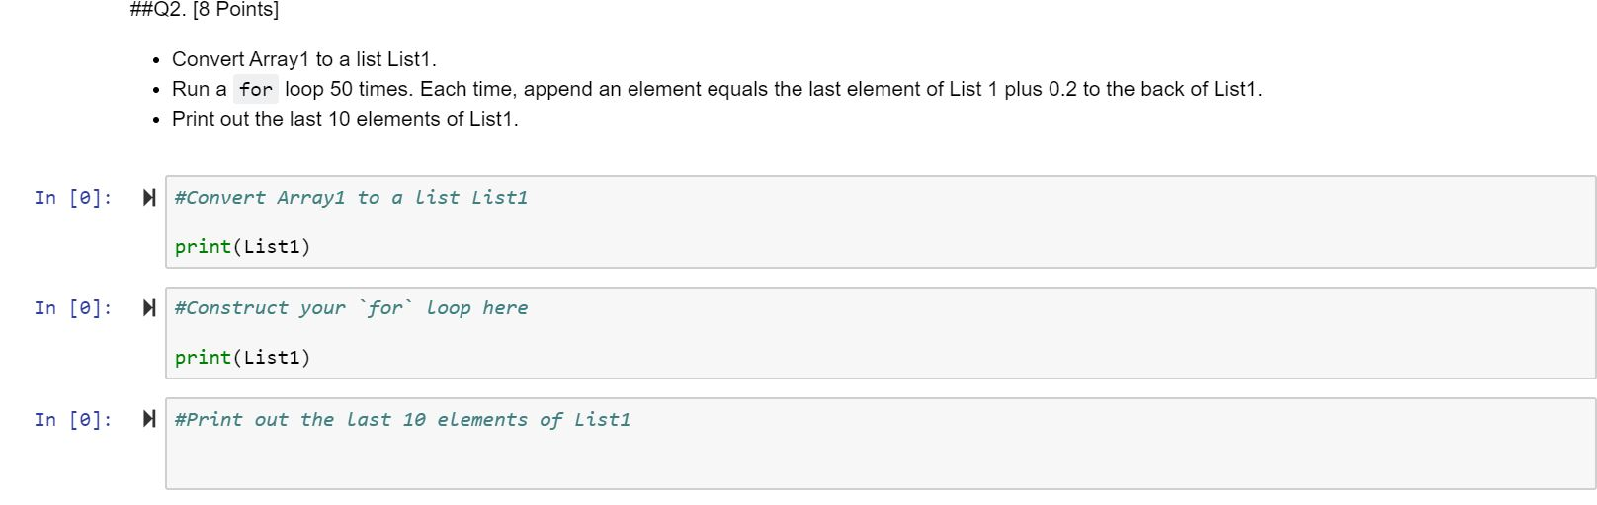1597x505 pixels.
Task: Click the 'Convert Array1 to a list List1' bullet
Action: click(x=303, y=59)
